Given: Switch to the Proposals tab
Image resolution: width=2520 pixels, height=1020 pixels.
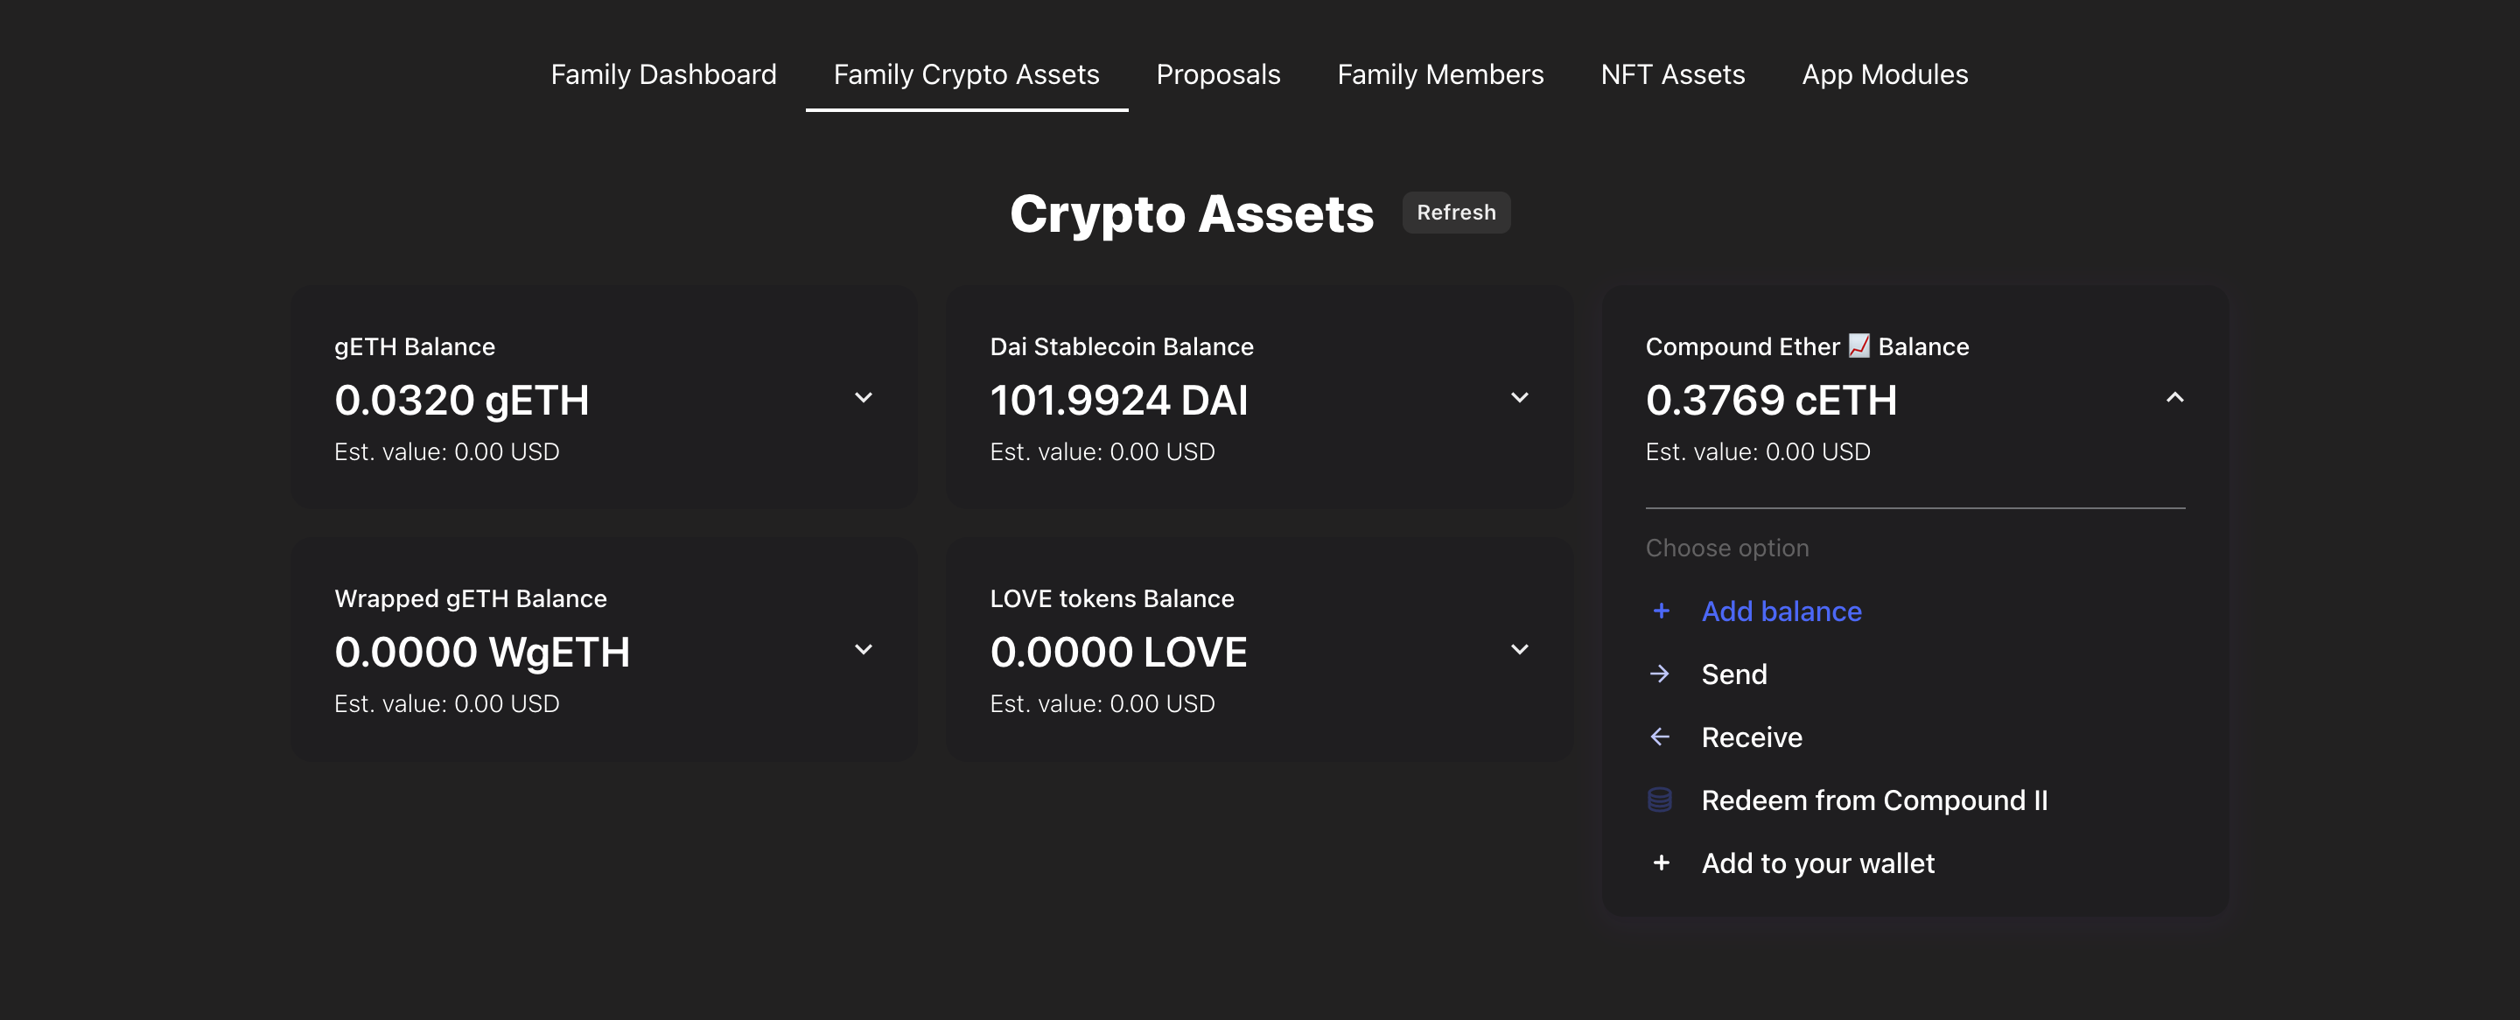Looking at the screenshot, I should (x=1217, y=74).
